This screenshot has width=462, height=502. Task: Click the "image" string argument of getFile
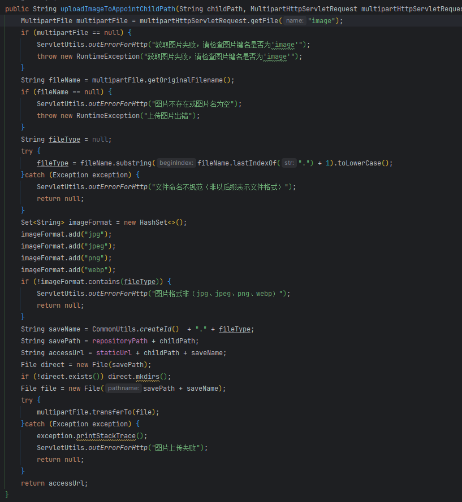click(x=322, y=21)
